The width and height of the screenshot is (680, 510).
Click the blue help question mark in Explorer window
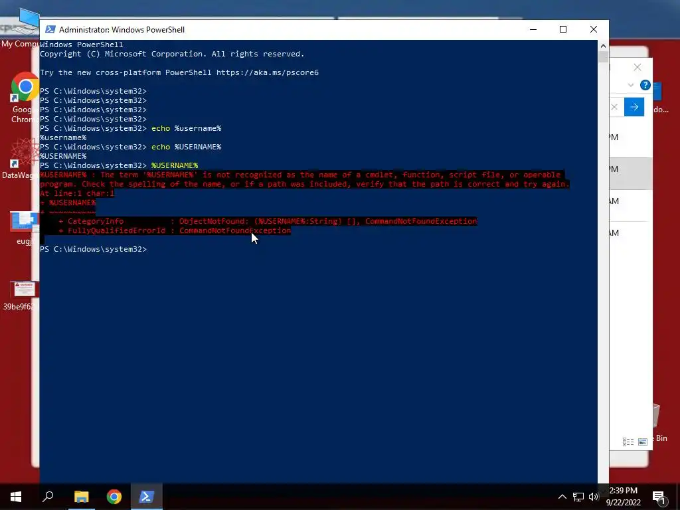(645, 85)
